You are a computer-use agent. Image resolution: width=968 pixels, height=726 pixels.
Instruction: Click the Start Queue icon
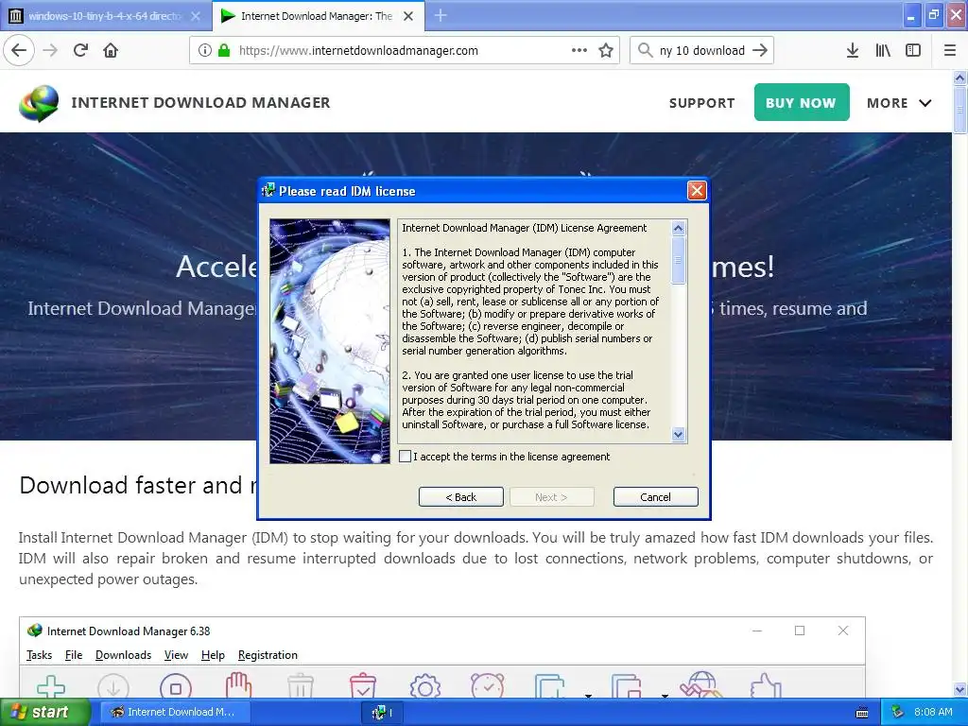tap(550, 685)
